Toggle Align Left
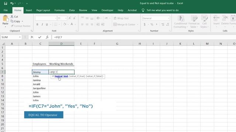This screenshot has width=236, height=132. pos(82,25)
